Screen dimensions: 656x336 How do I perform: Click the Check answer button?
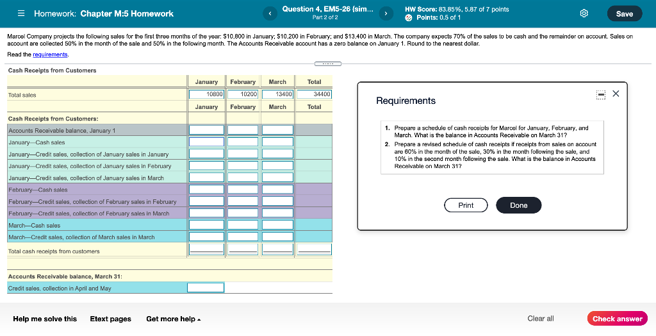tap(617, 319)
